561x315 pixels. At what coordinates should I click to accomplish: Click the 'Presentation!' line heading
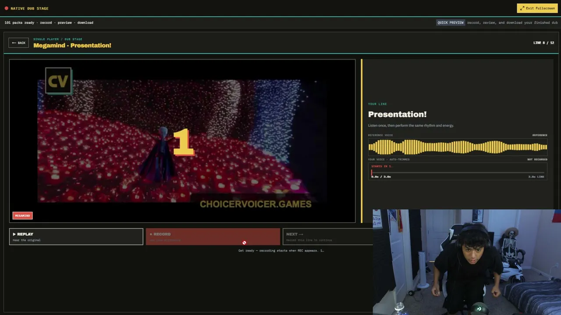point(397,114)
